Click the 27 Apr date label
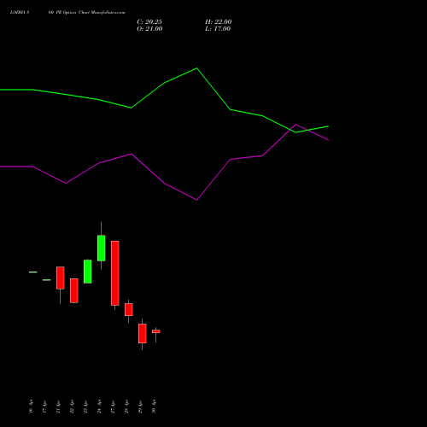Viewport: 427px width, 427px height. [x=113, y=407]
